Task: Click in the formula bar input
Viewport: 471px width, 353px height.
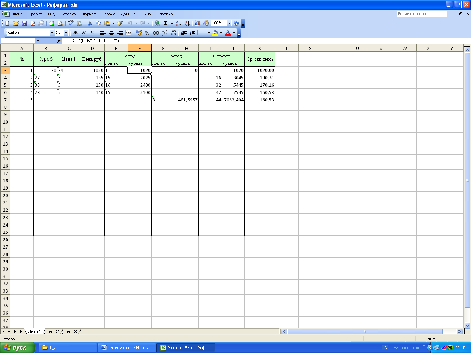Action: (266, 41)
